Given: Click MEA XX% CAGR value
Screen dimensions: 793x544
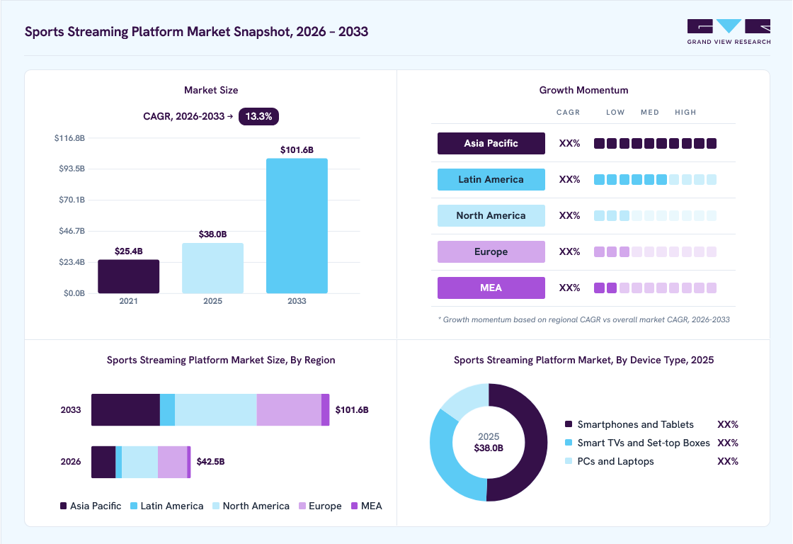Looking at the screenshot, I should tap(569, 288).
